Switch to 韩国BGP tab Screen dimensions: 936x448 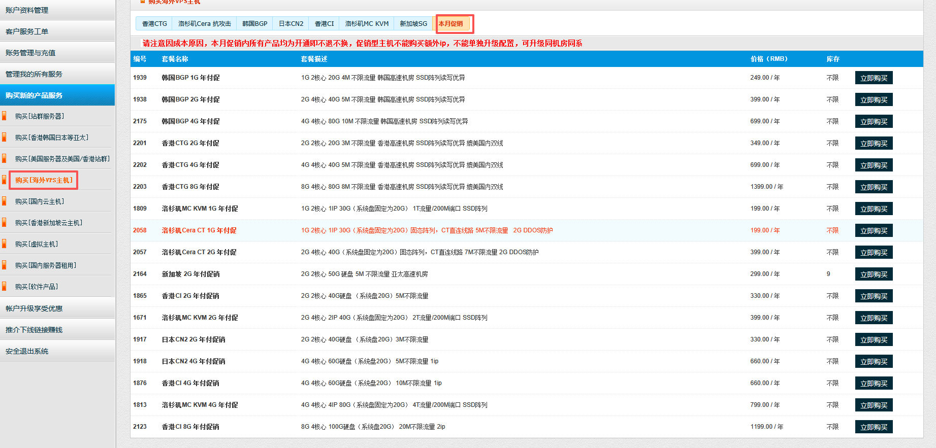pyautogui.click(x=255, y=23)
